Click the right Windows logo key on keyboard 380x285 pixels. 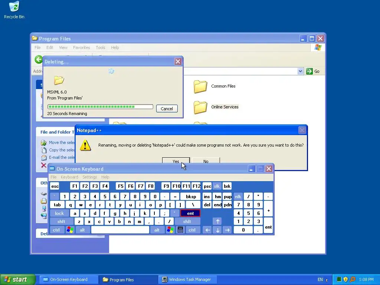[170, 230]
